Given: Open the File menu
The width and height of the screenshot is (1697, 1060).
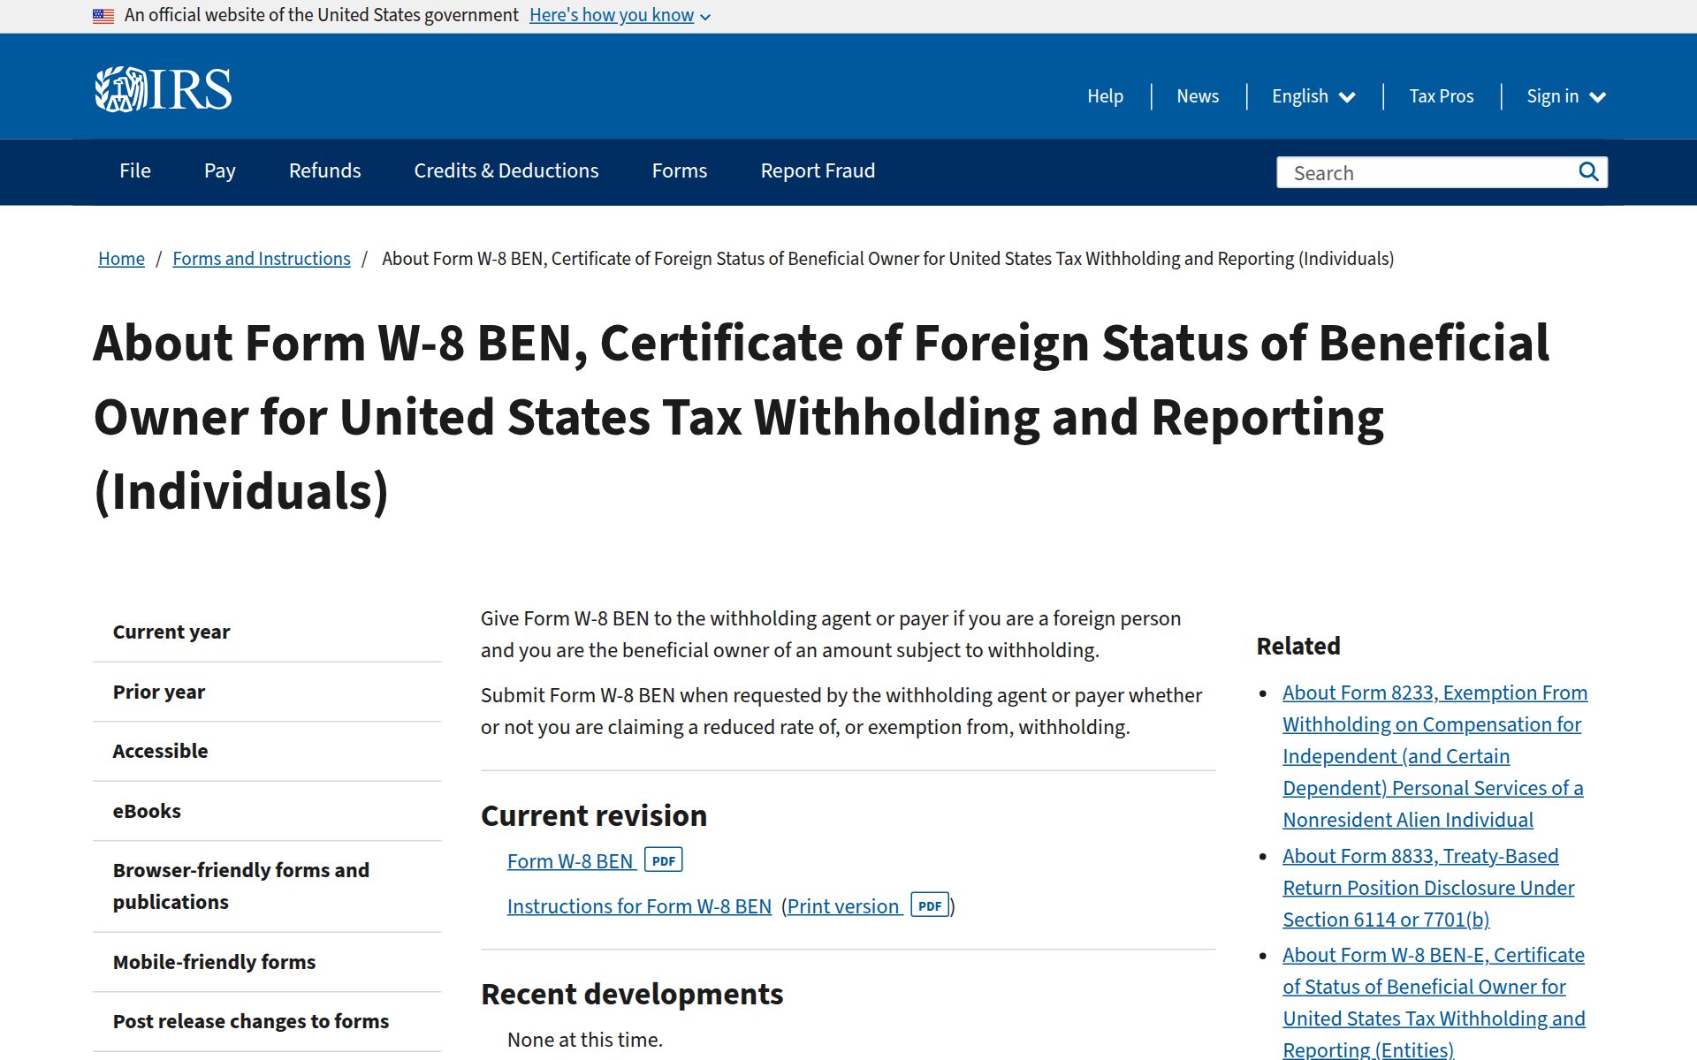Looking at the screenshot, I should click(135, 171).
